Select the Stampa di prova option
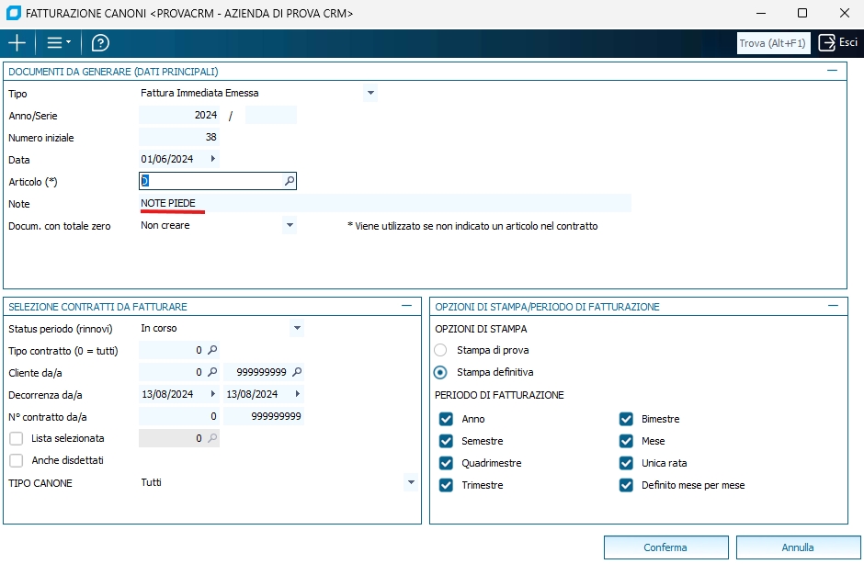Image resolution: width=864 pixels, height=564 pixels. (x=440, y=350)
